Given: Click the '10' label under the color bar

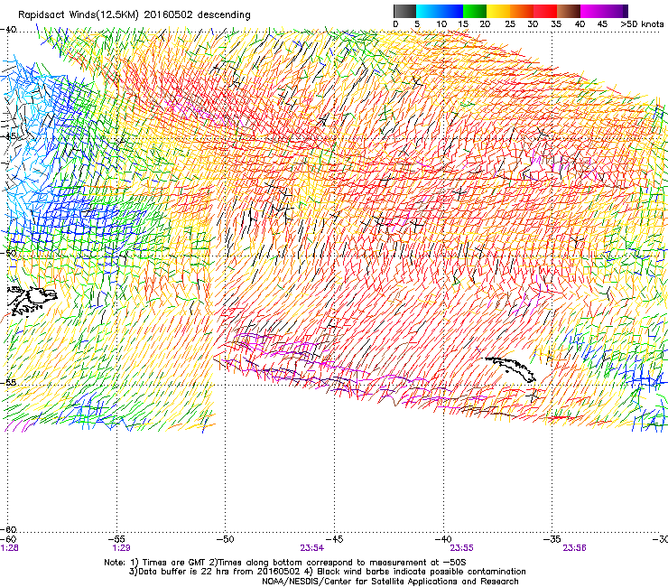Looking at the screenshot, I should (x=441, y=24).
